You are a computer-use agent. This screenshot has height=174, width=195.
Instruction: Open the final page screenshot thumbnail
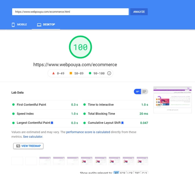coord(173,100)
